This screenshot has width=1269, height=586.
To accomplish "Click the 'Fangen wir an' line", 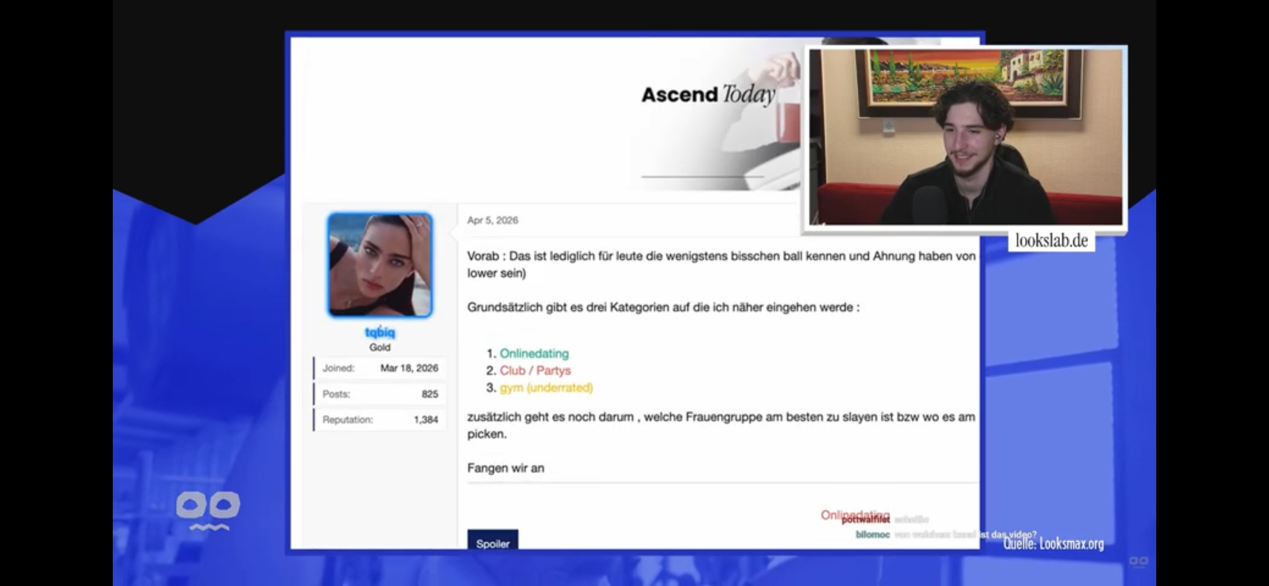I will pyautogui.click(x=506, y=468).
